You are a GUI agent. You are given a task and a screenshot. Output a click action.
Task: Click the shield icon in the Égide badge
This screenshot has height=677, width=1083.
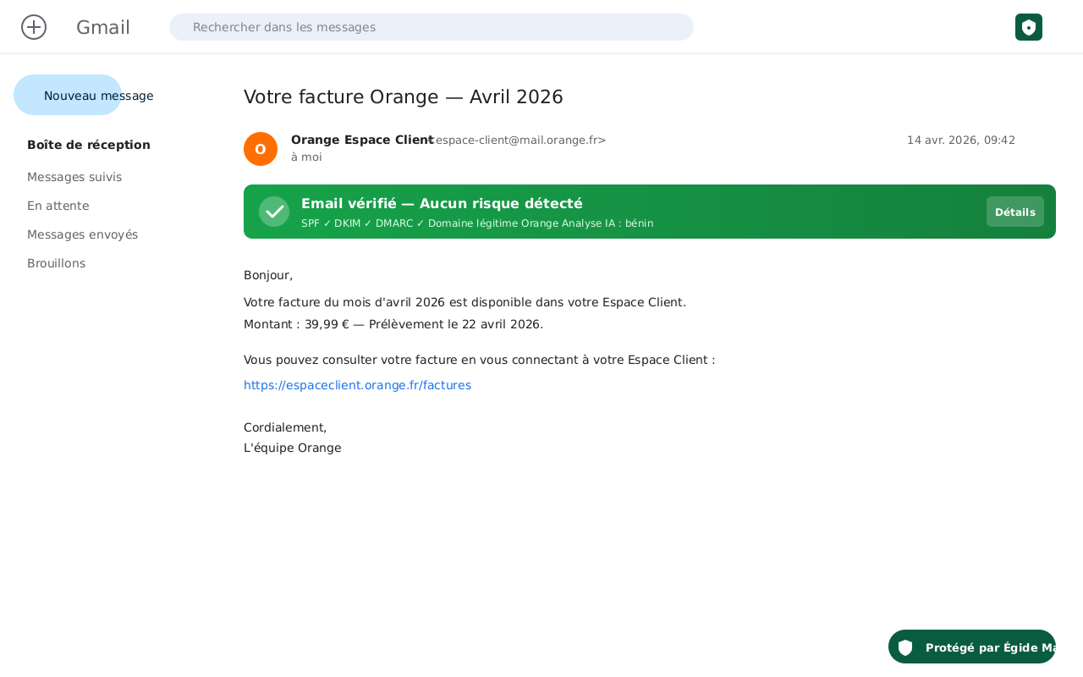905,647
